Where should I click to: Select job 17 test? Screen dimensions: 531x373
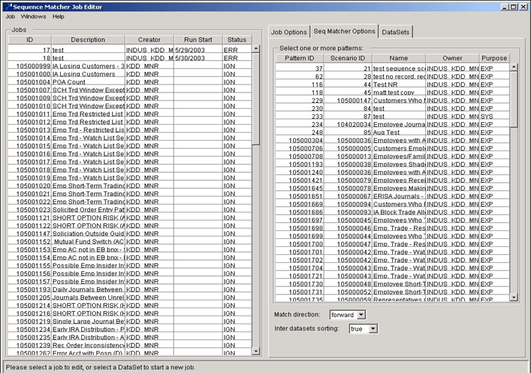[129, 50]
